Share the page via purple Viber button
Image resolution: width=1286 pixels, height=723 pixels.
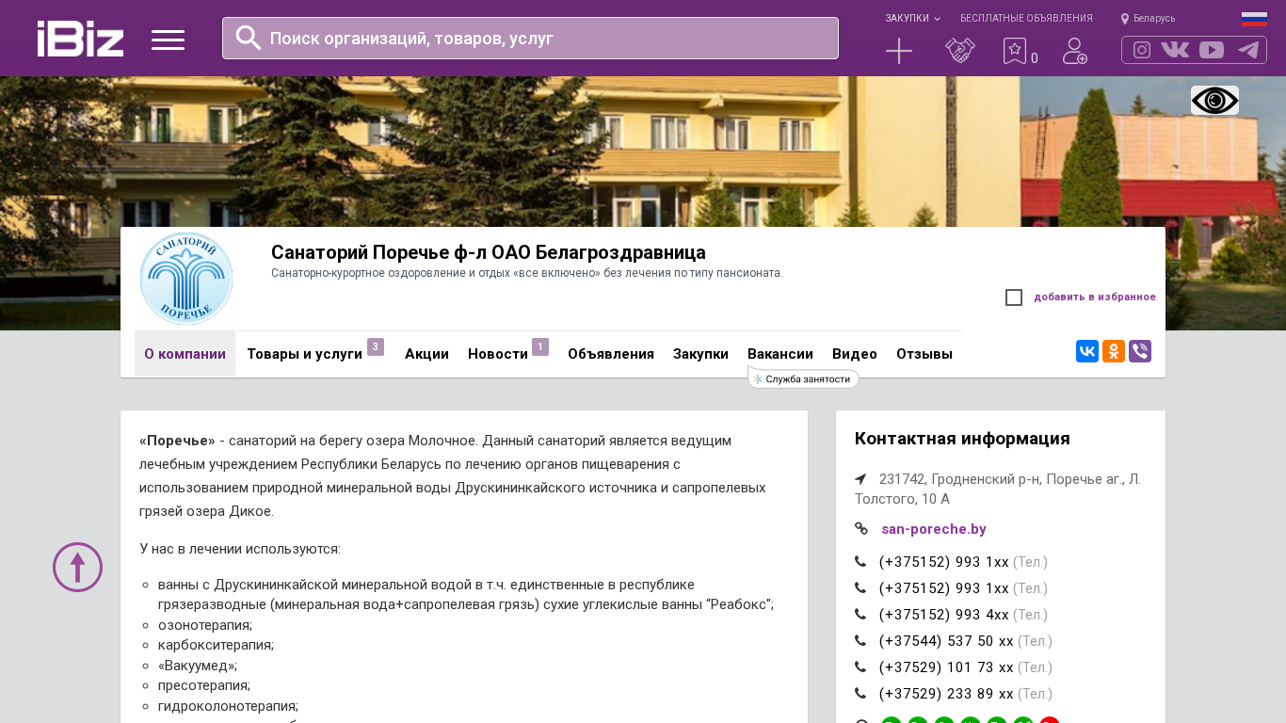pyautogui.click(x=1140, y=351)
